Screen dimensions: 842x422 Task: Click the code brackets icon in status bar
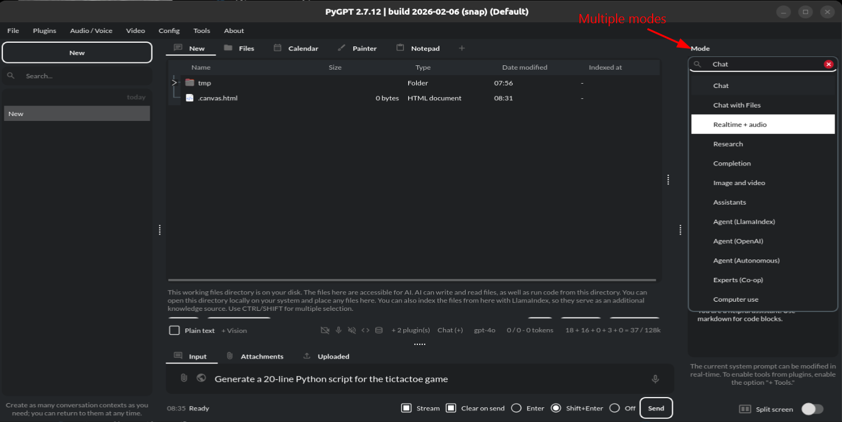tap(365, 330)
